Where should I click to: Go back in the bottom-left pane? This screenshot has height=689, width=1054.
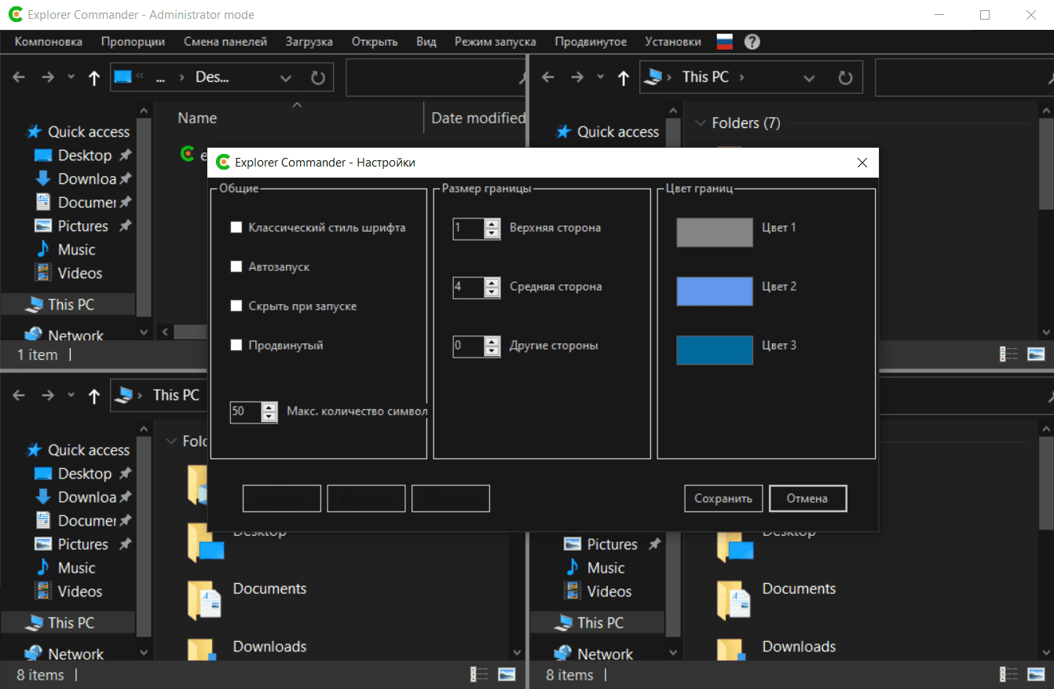(x=20, y=395)
